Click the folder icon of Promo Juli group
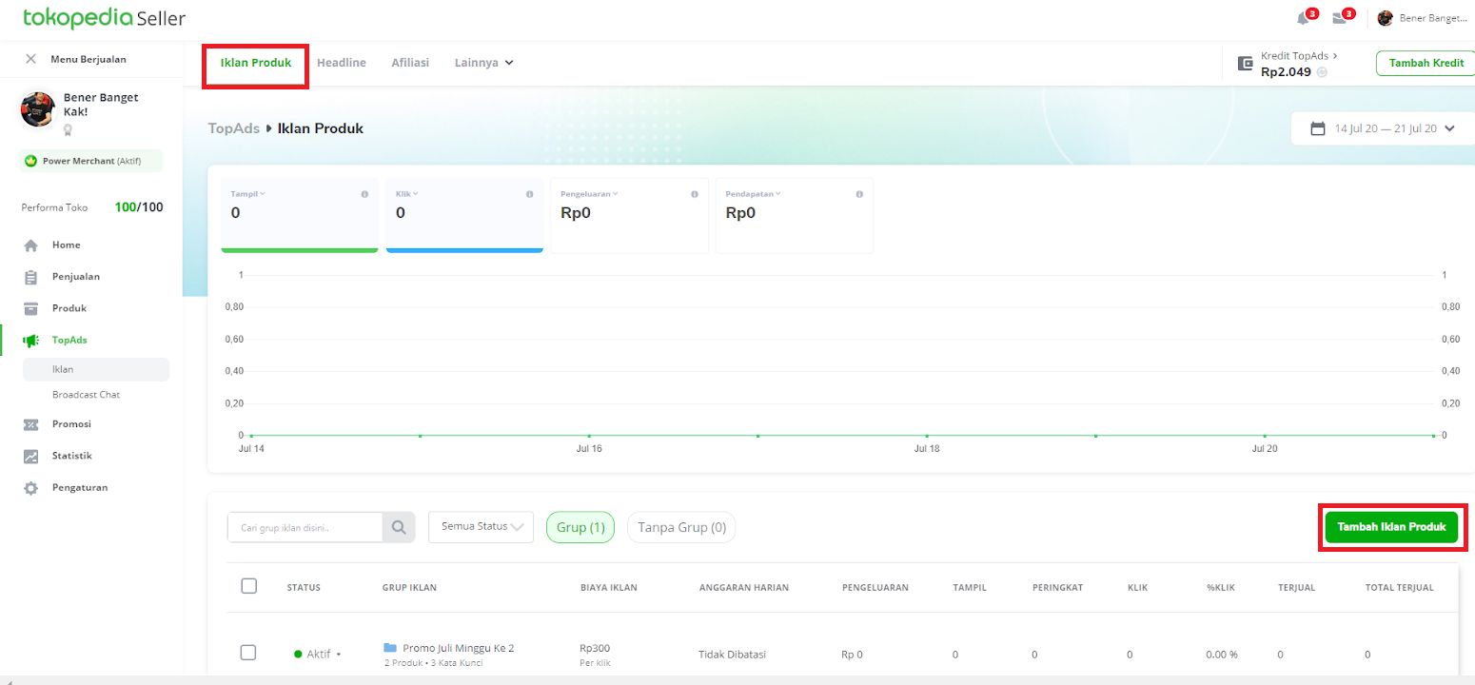 [x=390, y=648]
